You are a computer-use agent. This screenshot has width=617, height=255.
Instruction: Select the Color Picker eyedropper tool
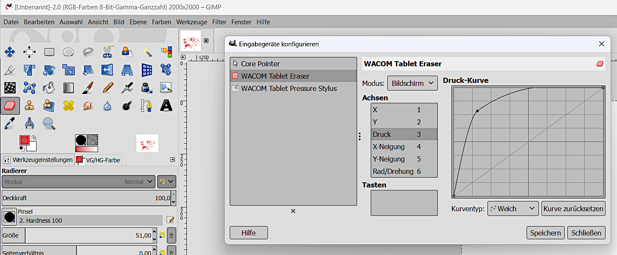coord(9,124)
